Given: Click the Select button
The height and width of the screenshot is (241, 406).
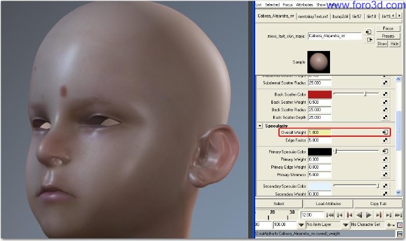Looking at the screenshot, I should pos(279,203).
